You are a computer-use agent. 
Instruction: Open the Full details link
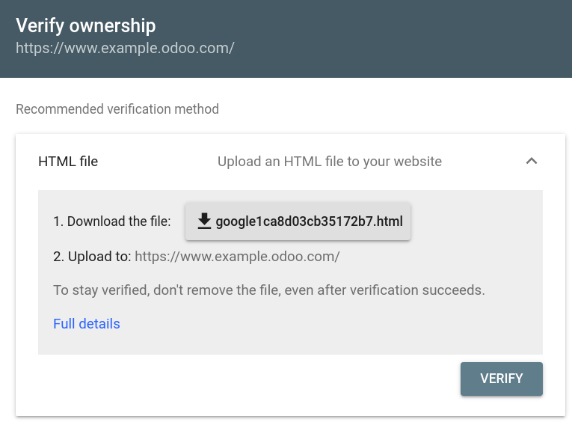(x=87, y=324)
